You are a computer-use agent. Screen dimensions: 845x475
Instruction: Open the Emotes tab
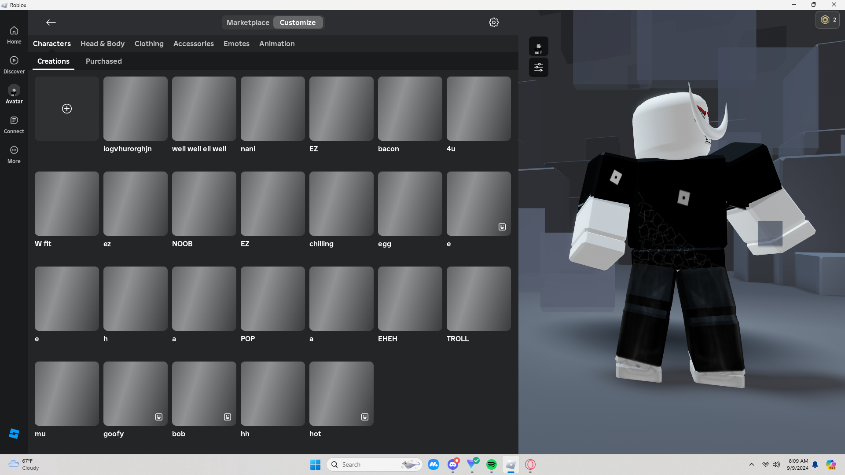236,44
